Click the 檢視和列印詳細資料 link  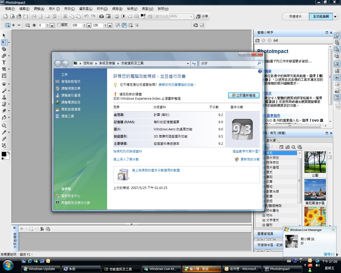coord(128,151)
